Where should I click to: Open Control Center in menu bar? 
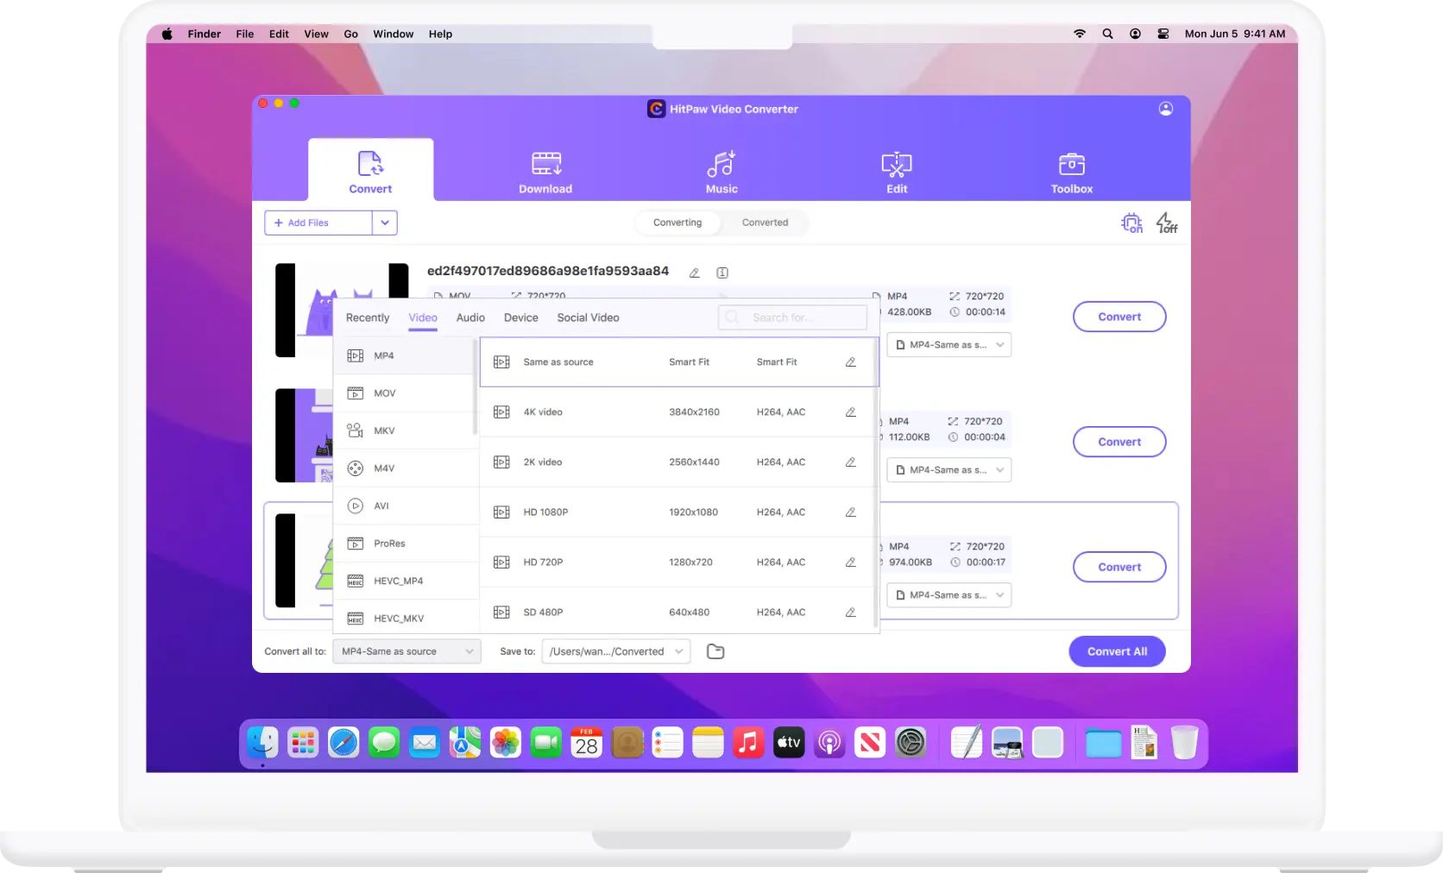[1163, 34]
